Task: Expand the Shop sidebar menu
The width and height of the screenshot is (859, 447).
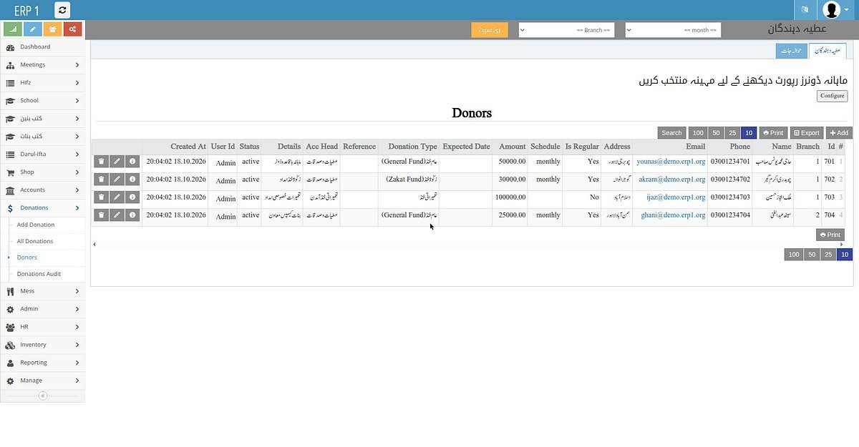Action: pyautogui.click(x=42, y=172)
